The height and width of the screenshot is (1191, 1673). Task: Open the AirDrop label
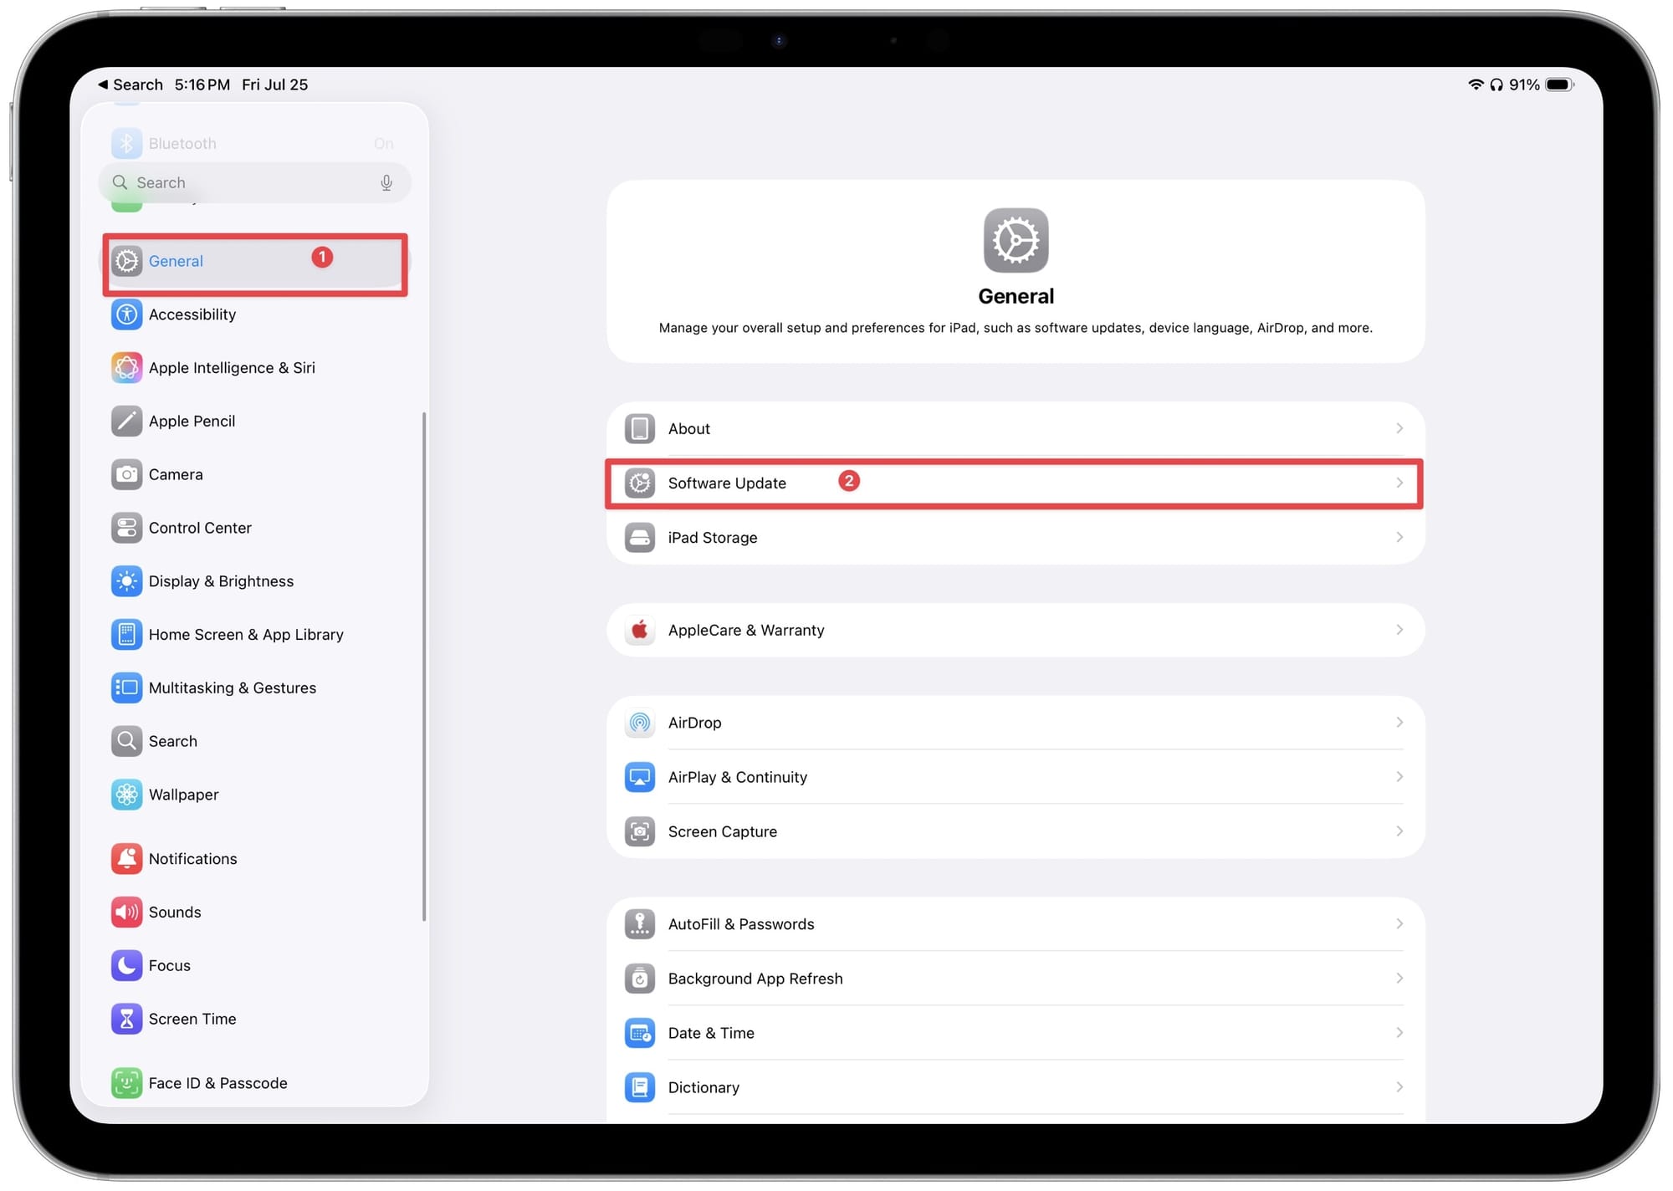click(694, 723)
